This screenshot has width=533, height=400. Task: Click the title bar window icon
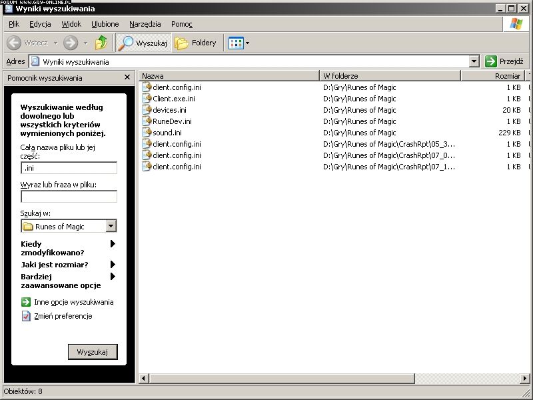tap(9, 9)
